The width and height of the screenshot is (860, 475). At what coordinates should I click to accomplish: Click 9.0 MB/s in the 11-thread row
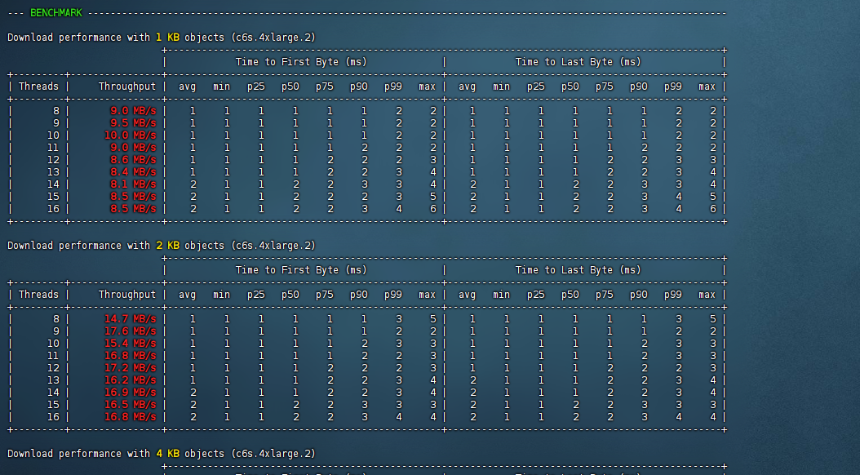coord(133,148)
